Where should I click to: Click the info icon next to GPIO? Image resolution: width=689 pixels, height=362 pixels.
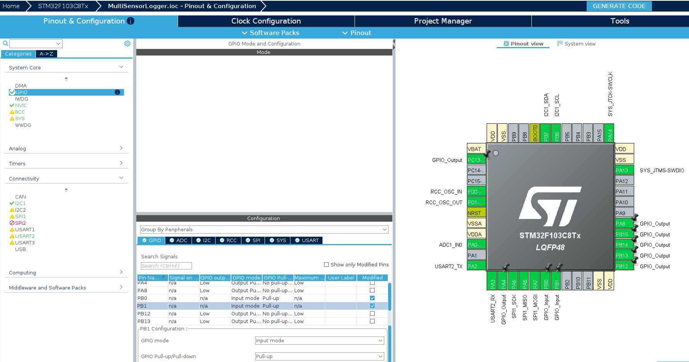pyautogui.click(x=117, y=92)
